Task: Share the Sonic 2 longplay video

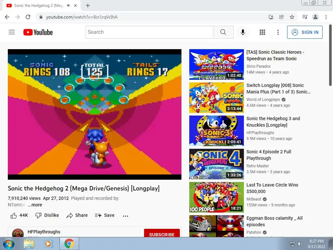Action: 77,215
